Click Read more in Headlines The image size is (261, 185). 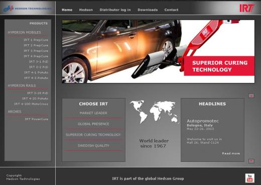click(x=231, y=153)
